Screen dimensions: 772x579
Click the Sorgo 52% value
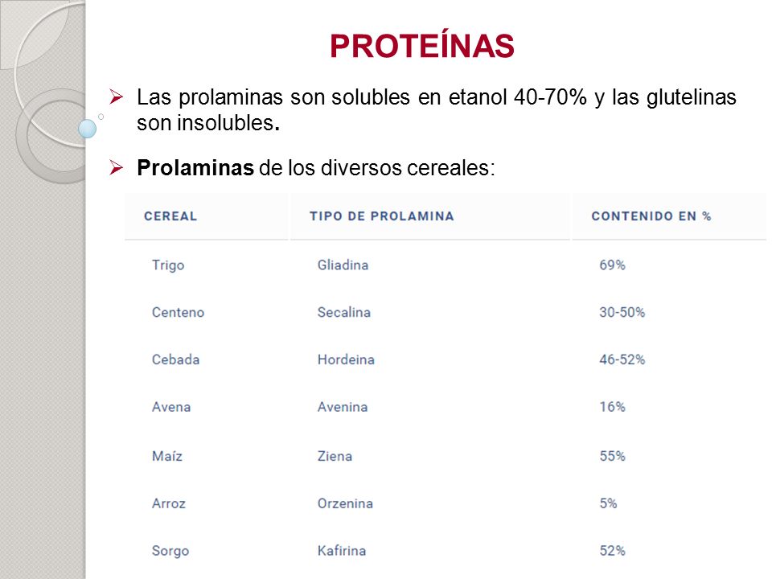coord(612,550)
